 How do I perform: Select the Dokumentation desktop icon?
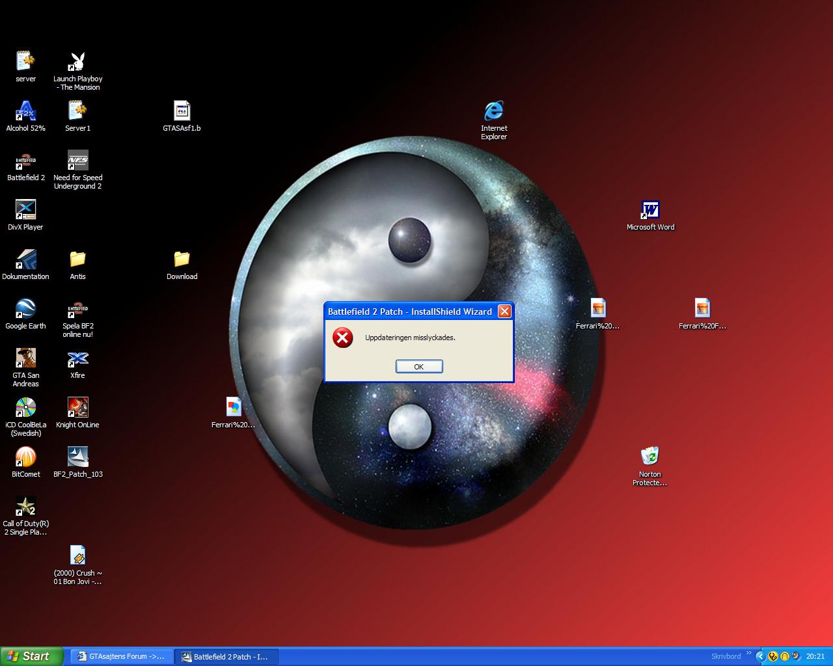[x=25, y=264]
